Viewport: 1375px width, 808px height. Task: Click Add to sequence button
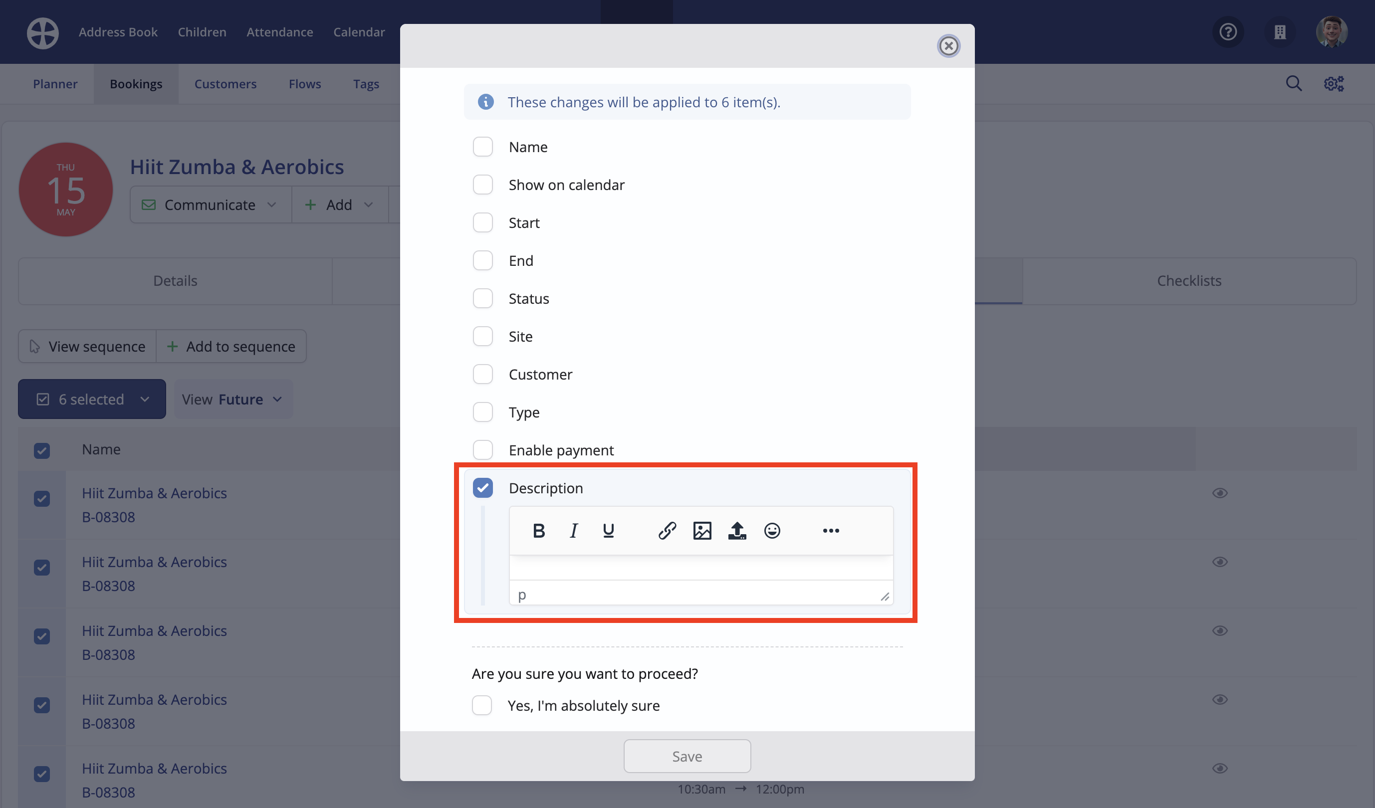[x=231, y=347]
